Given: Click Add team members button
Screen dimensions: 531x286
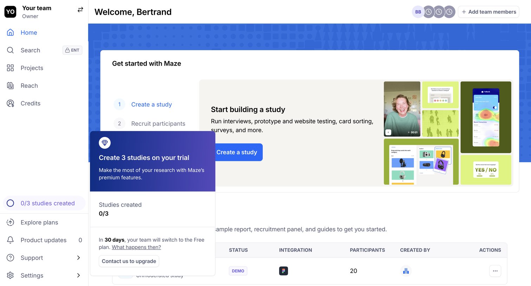Looking at the screenshot, I should coord(489,12).
